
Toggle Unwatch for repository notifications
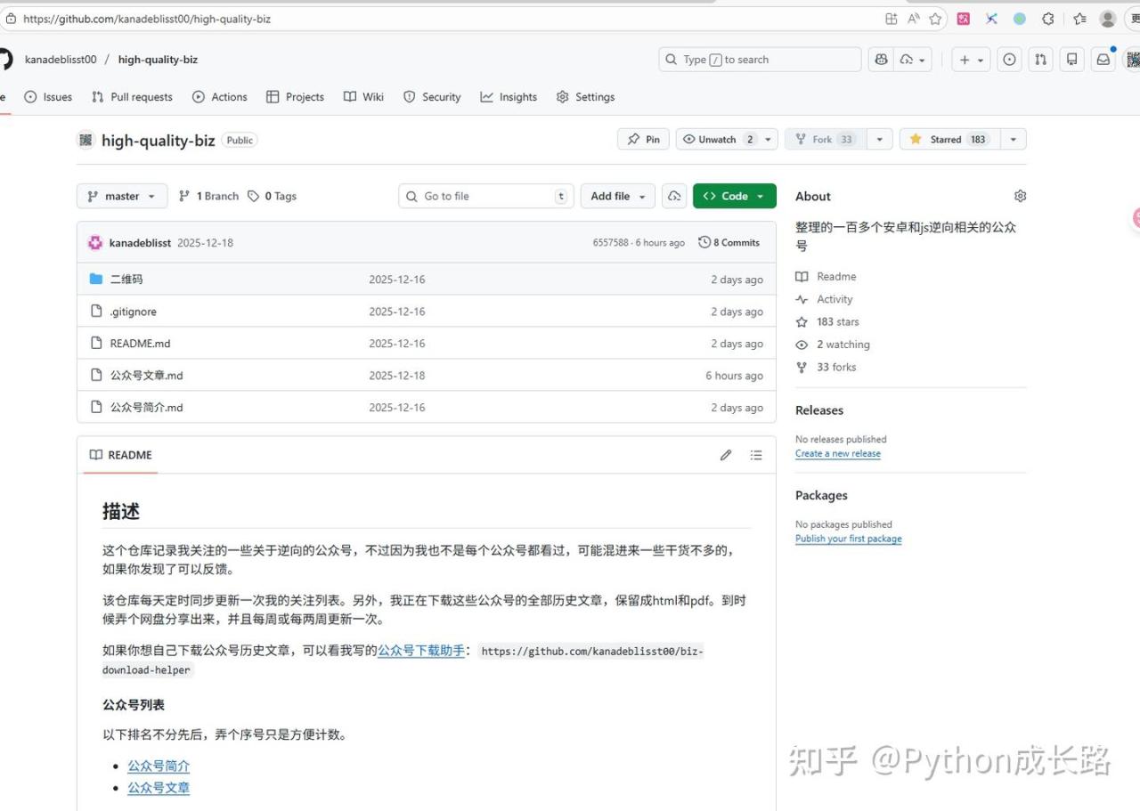(x=717, y=140)
